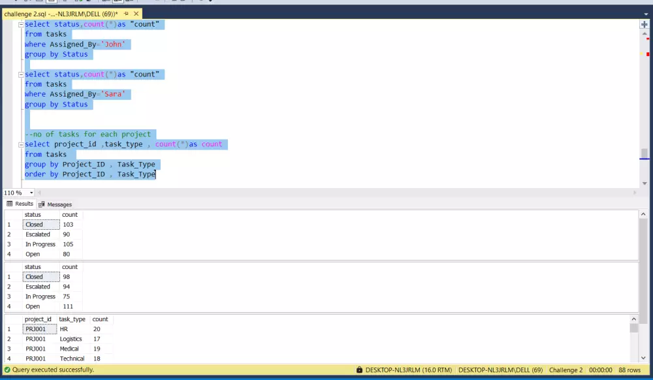Image resolution: width=653 pixels, height=380 pixels.
Task: Click the close X icon on the challenge 2.sql tab
Action: click(136, 13)
